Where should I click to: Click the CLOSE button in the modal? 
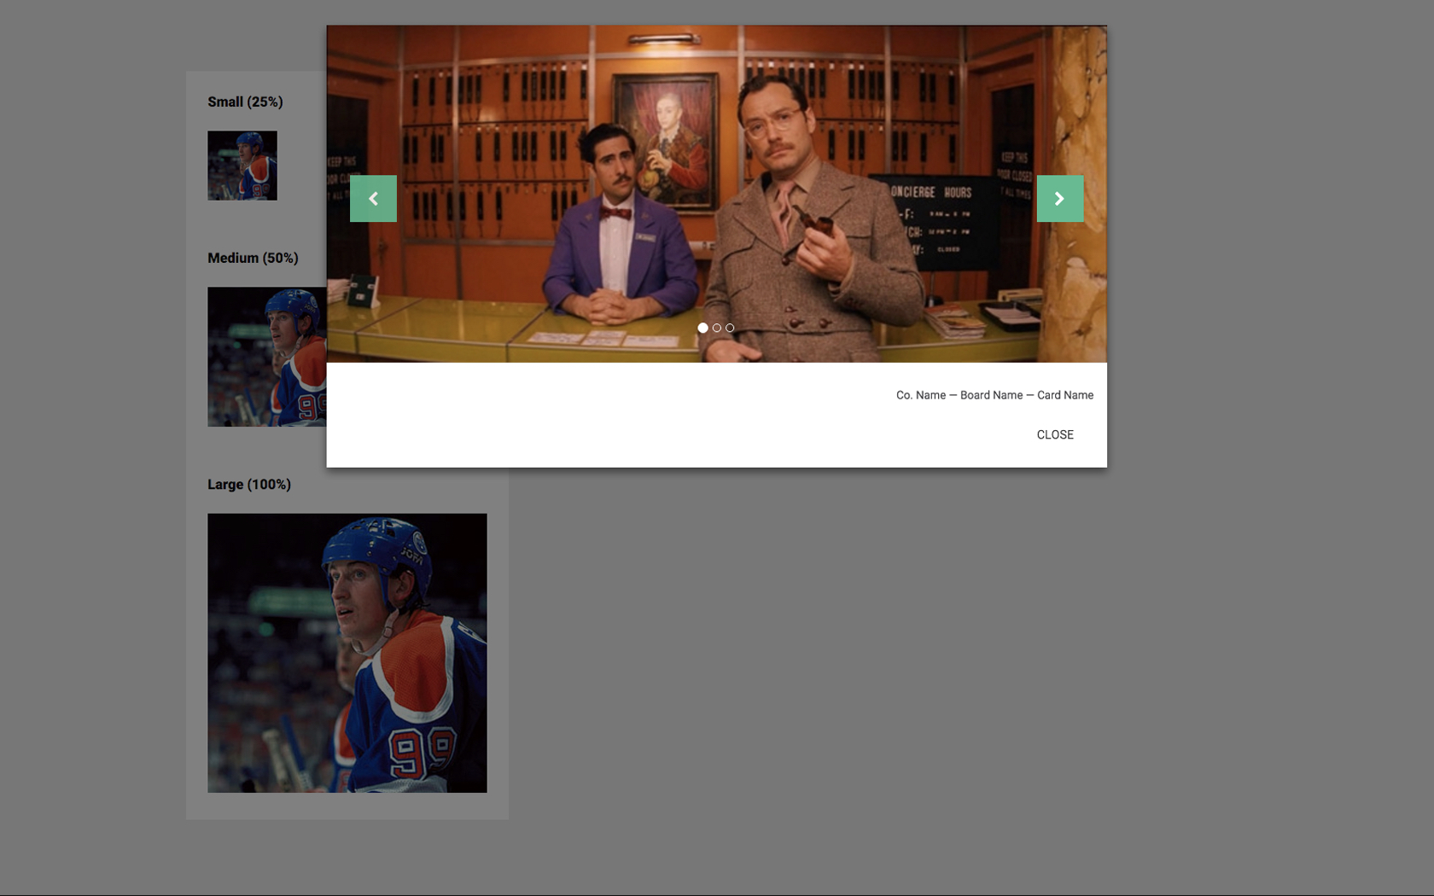(1055, 435)
